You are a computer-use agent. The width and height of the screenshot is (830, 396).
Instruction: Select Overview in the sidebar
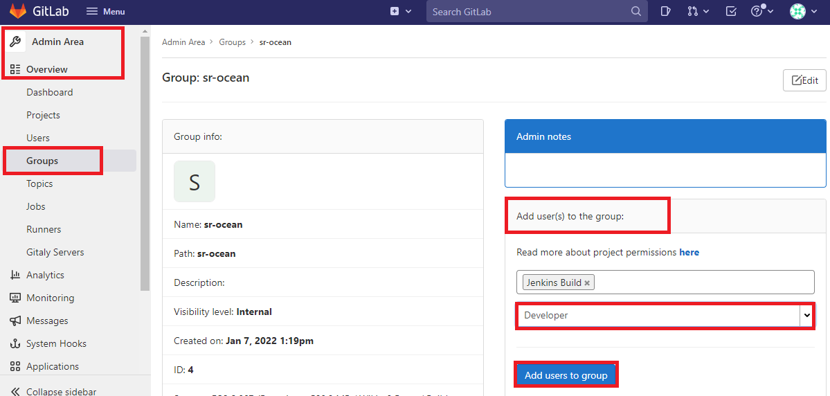click(47, 69)
